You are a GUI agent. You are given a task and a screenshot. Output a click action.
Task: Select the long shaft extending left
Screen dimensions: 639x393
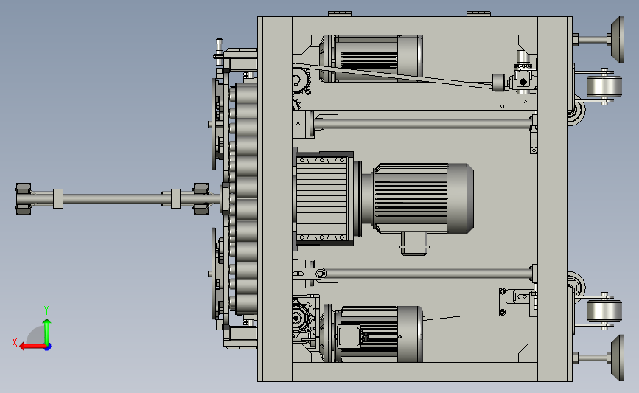point(118,199)
